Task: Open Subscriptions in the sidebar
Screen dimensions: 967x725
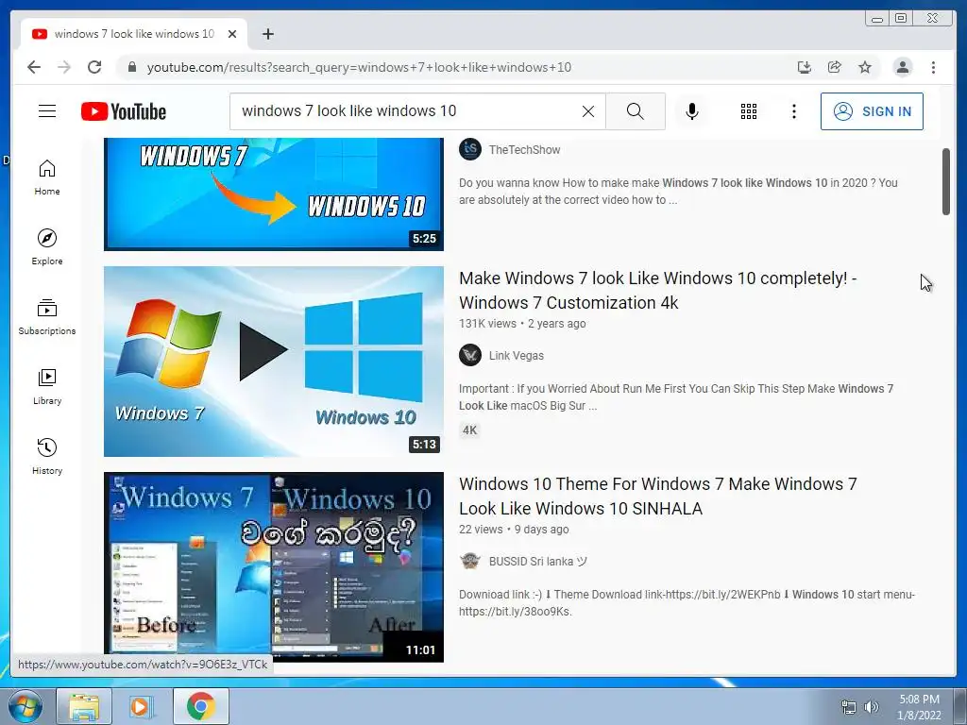Action: (x=47, y=317)
